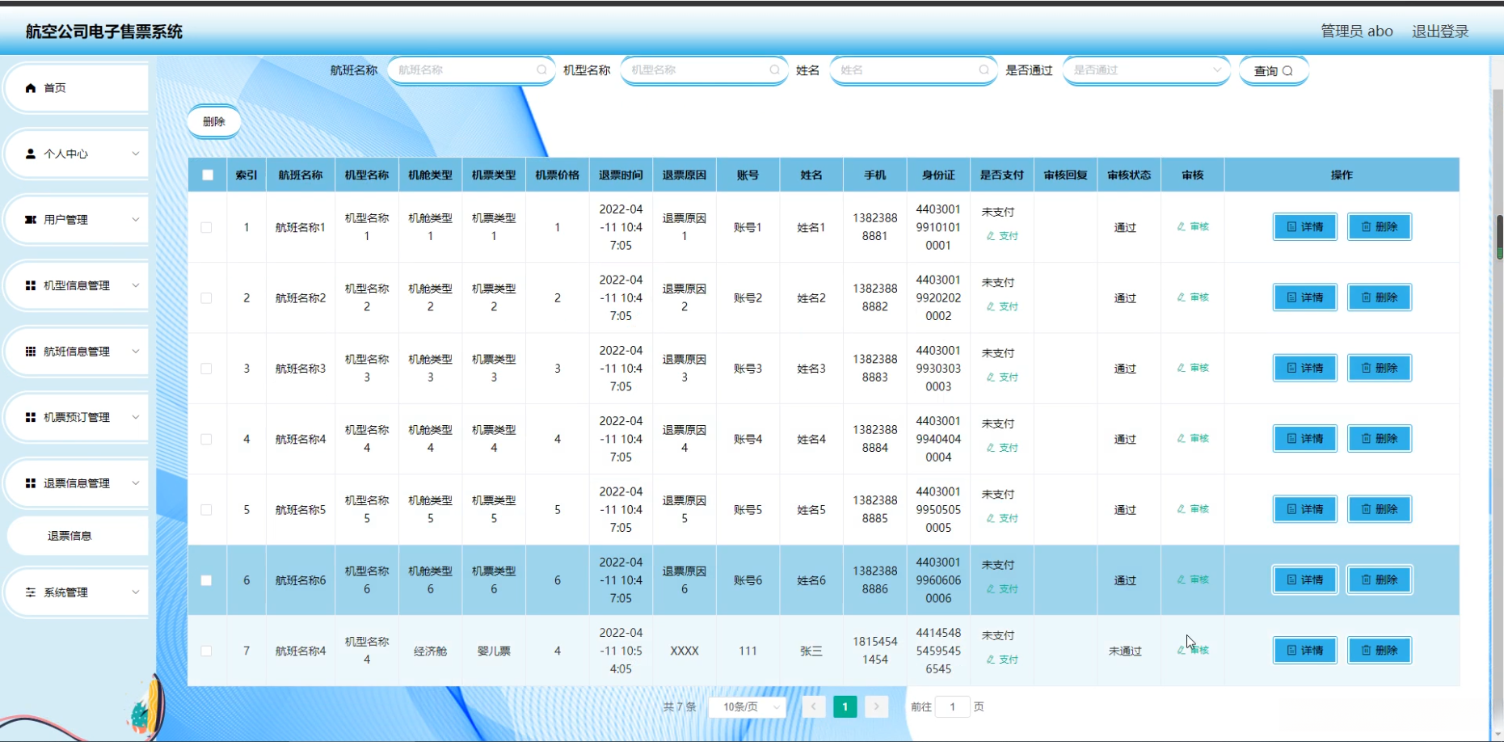
Task: Toggle the select-all checkbox in table header
Action: 208,175
